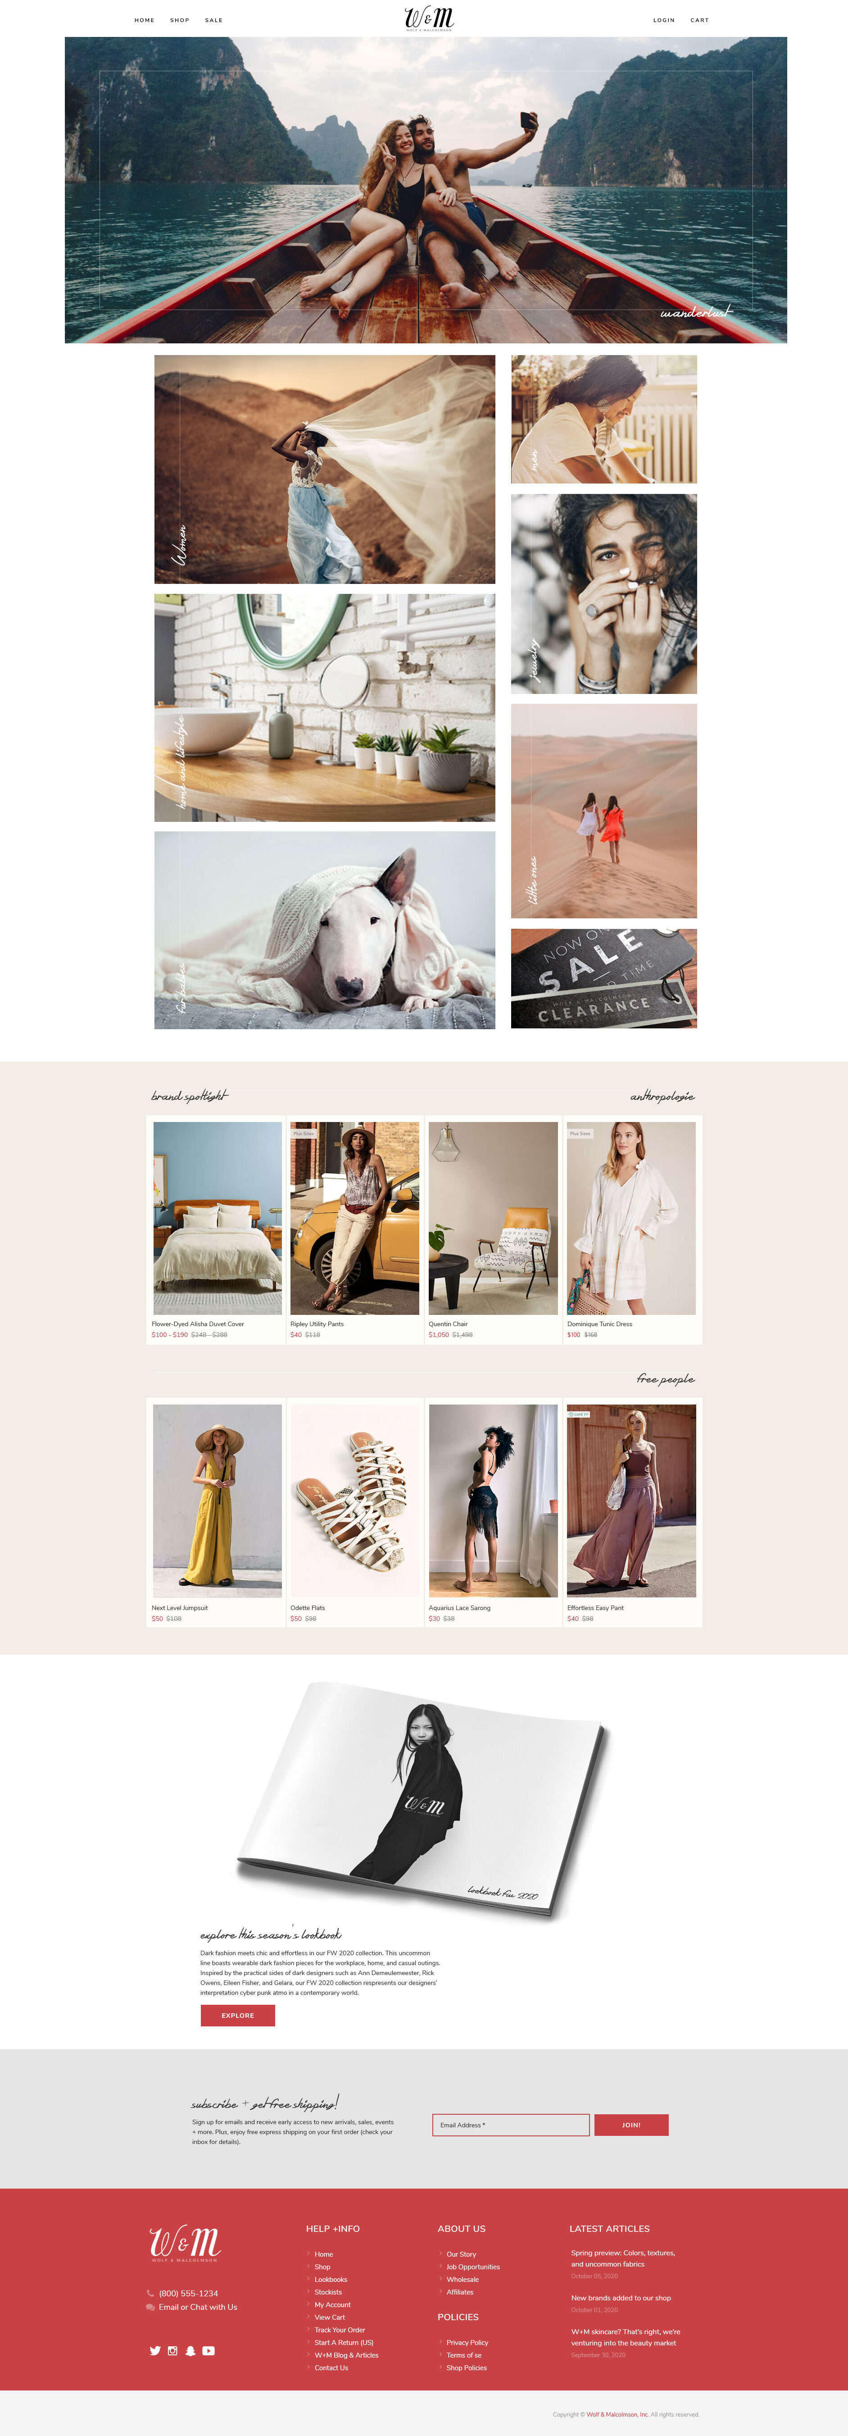The height and width of the screenshot is (2436, 848).
Task: Open the YouTube icon in footer
Action: 208,2350
